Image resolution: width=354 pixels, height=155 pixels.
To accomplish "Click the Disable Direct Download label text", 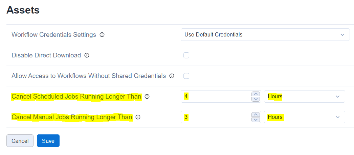I will click(46, 55).
